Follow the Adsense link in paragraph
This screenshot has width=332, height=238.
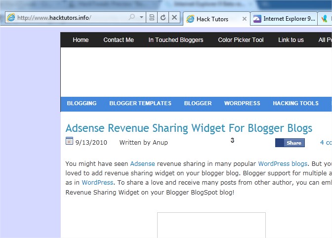pos(142,164)
